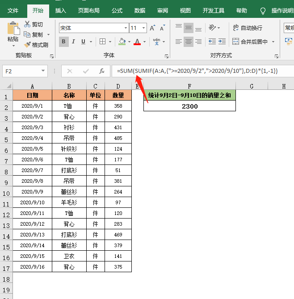Select cell F2 showing 2300
The height and width of the screenshot is (299, 294).
pyautogui.click(x=189, y=106)
